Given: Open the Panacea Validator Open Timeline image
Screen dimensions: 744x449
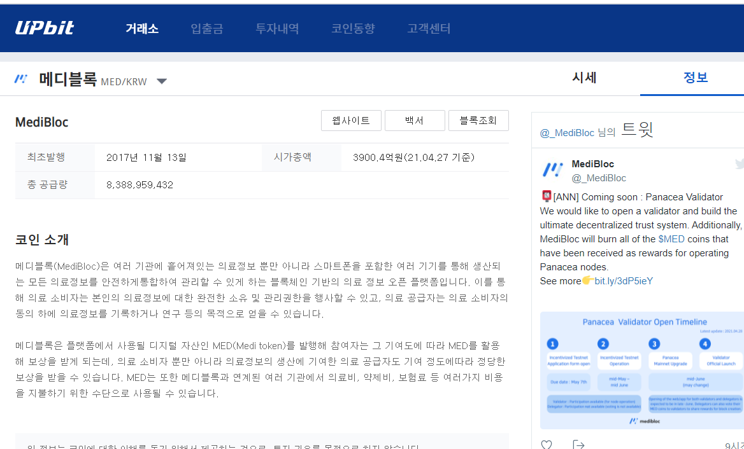Looking at the screenshot, I should [642, 370].
